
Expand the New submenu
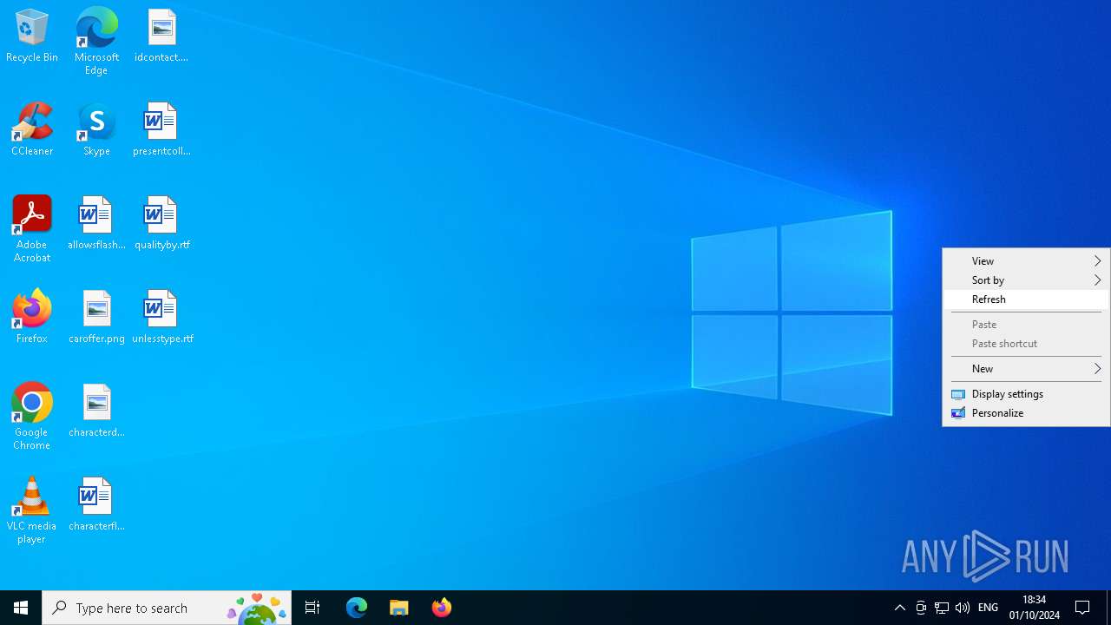[1026, 369]
